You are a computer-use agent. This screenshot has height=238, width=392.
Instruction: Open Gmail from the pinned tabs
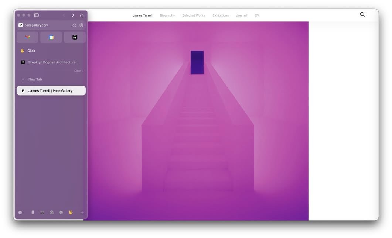tap(27, 37)
